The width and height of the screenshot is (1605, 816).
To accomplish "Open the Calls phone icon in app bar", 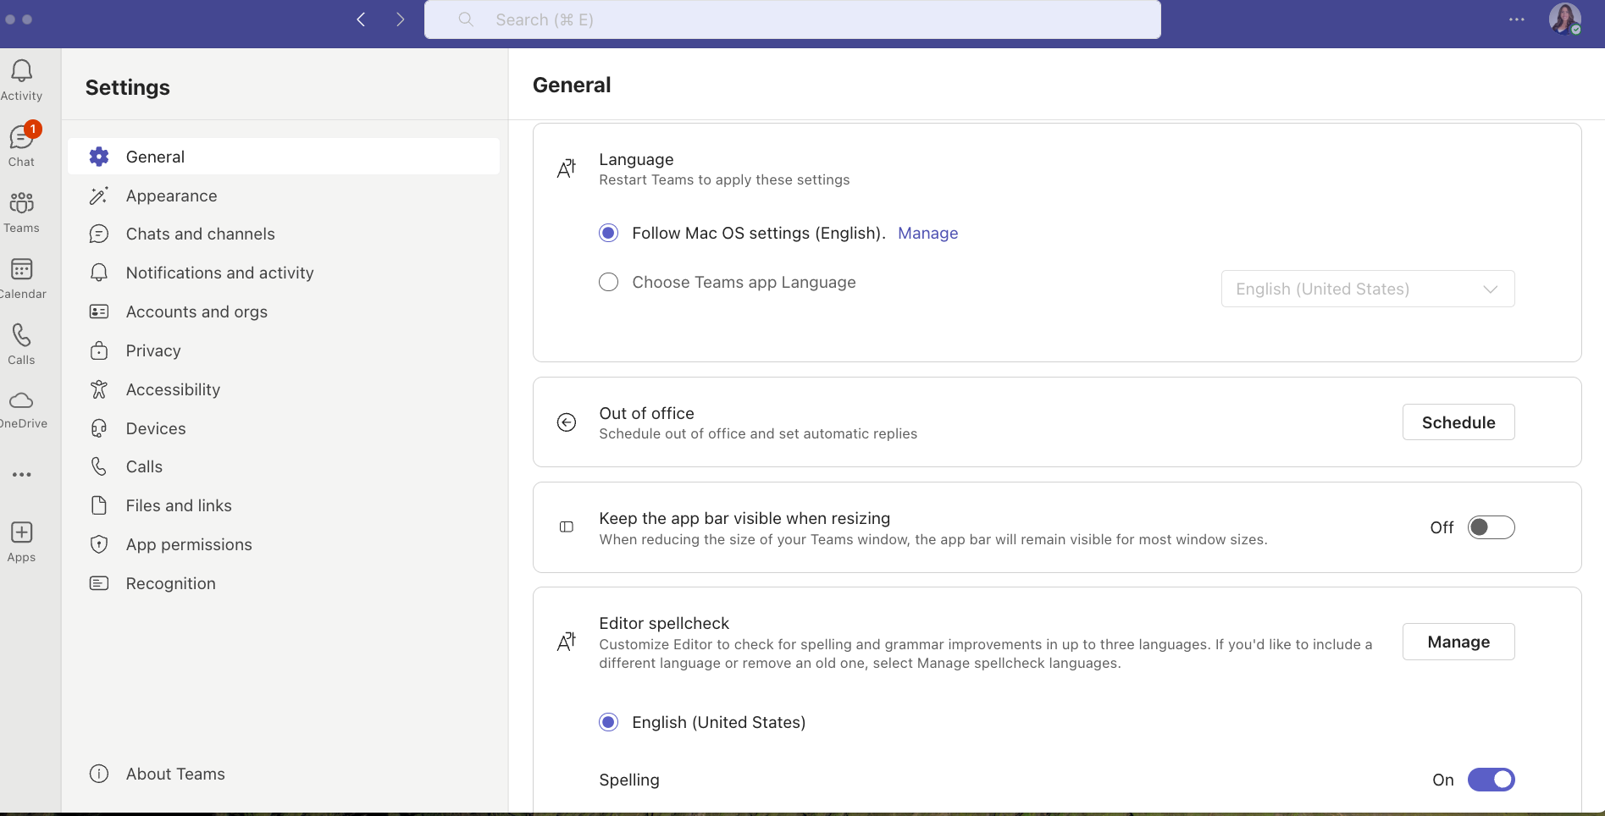I will pyautogui.click(x=21, y=335).
